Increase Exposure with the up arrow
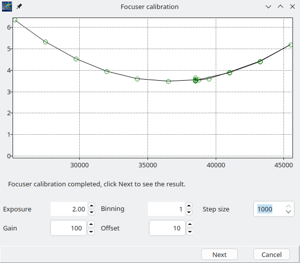This screenshot has height=263, width=300. (x=92, y=205)
